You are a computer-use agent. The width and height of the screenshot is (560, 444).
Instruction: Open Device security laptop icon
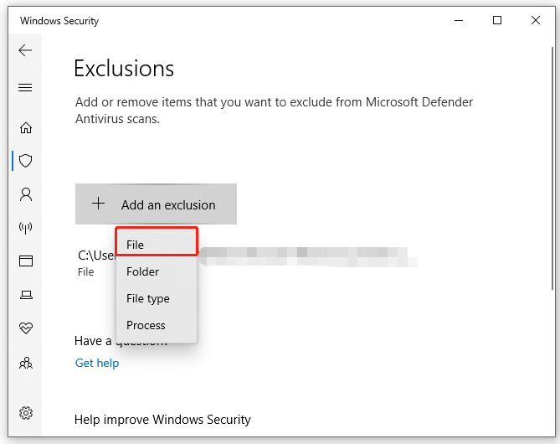point(26,295)
